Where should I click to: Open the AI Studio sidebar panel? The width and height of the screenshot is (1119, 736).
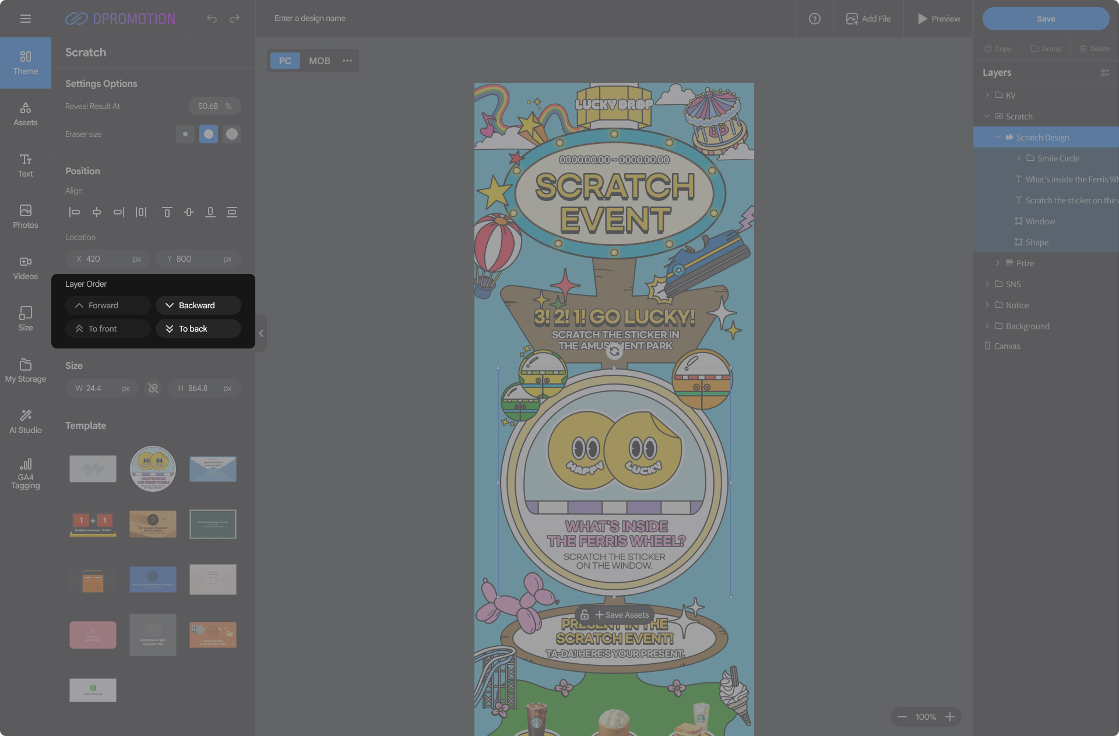click(x=26, y=421)
